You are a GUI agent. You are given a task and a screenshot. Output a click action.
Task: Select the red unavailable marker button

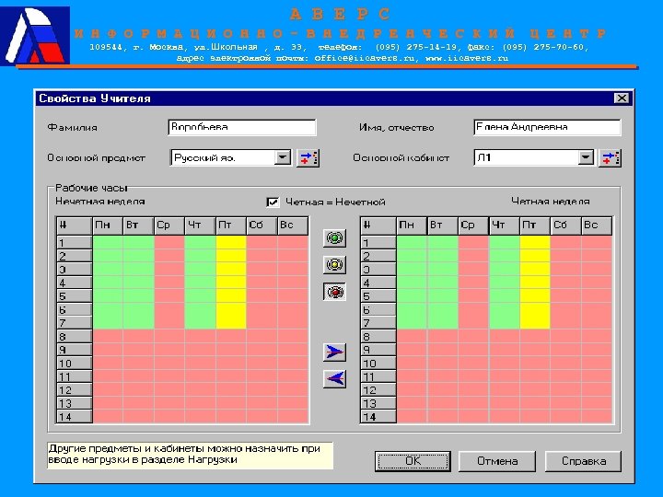[334, 292]
